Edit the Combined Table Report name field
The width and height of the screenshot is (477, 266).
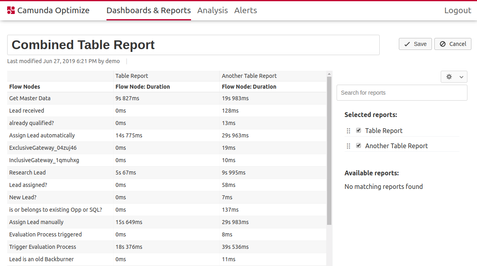193,45
